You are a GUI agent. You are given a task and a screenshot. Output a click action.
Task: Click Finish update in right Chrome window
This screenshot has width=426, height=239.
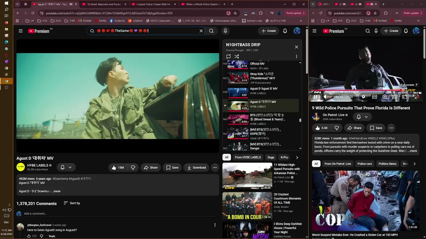(413, 13)
